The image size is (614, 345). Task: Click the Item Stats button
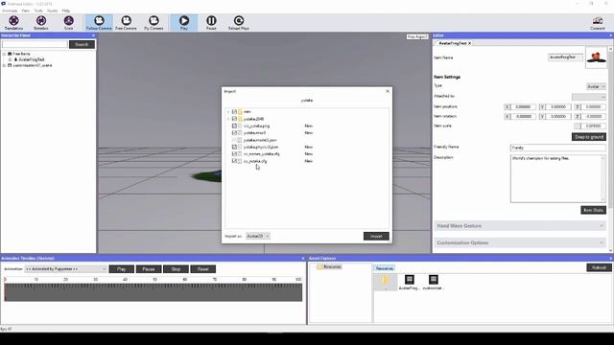593,211
